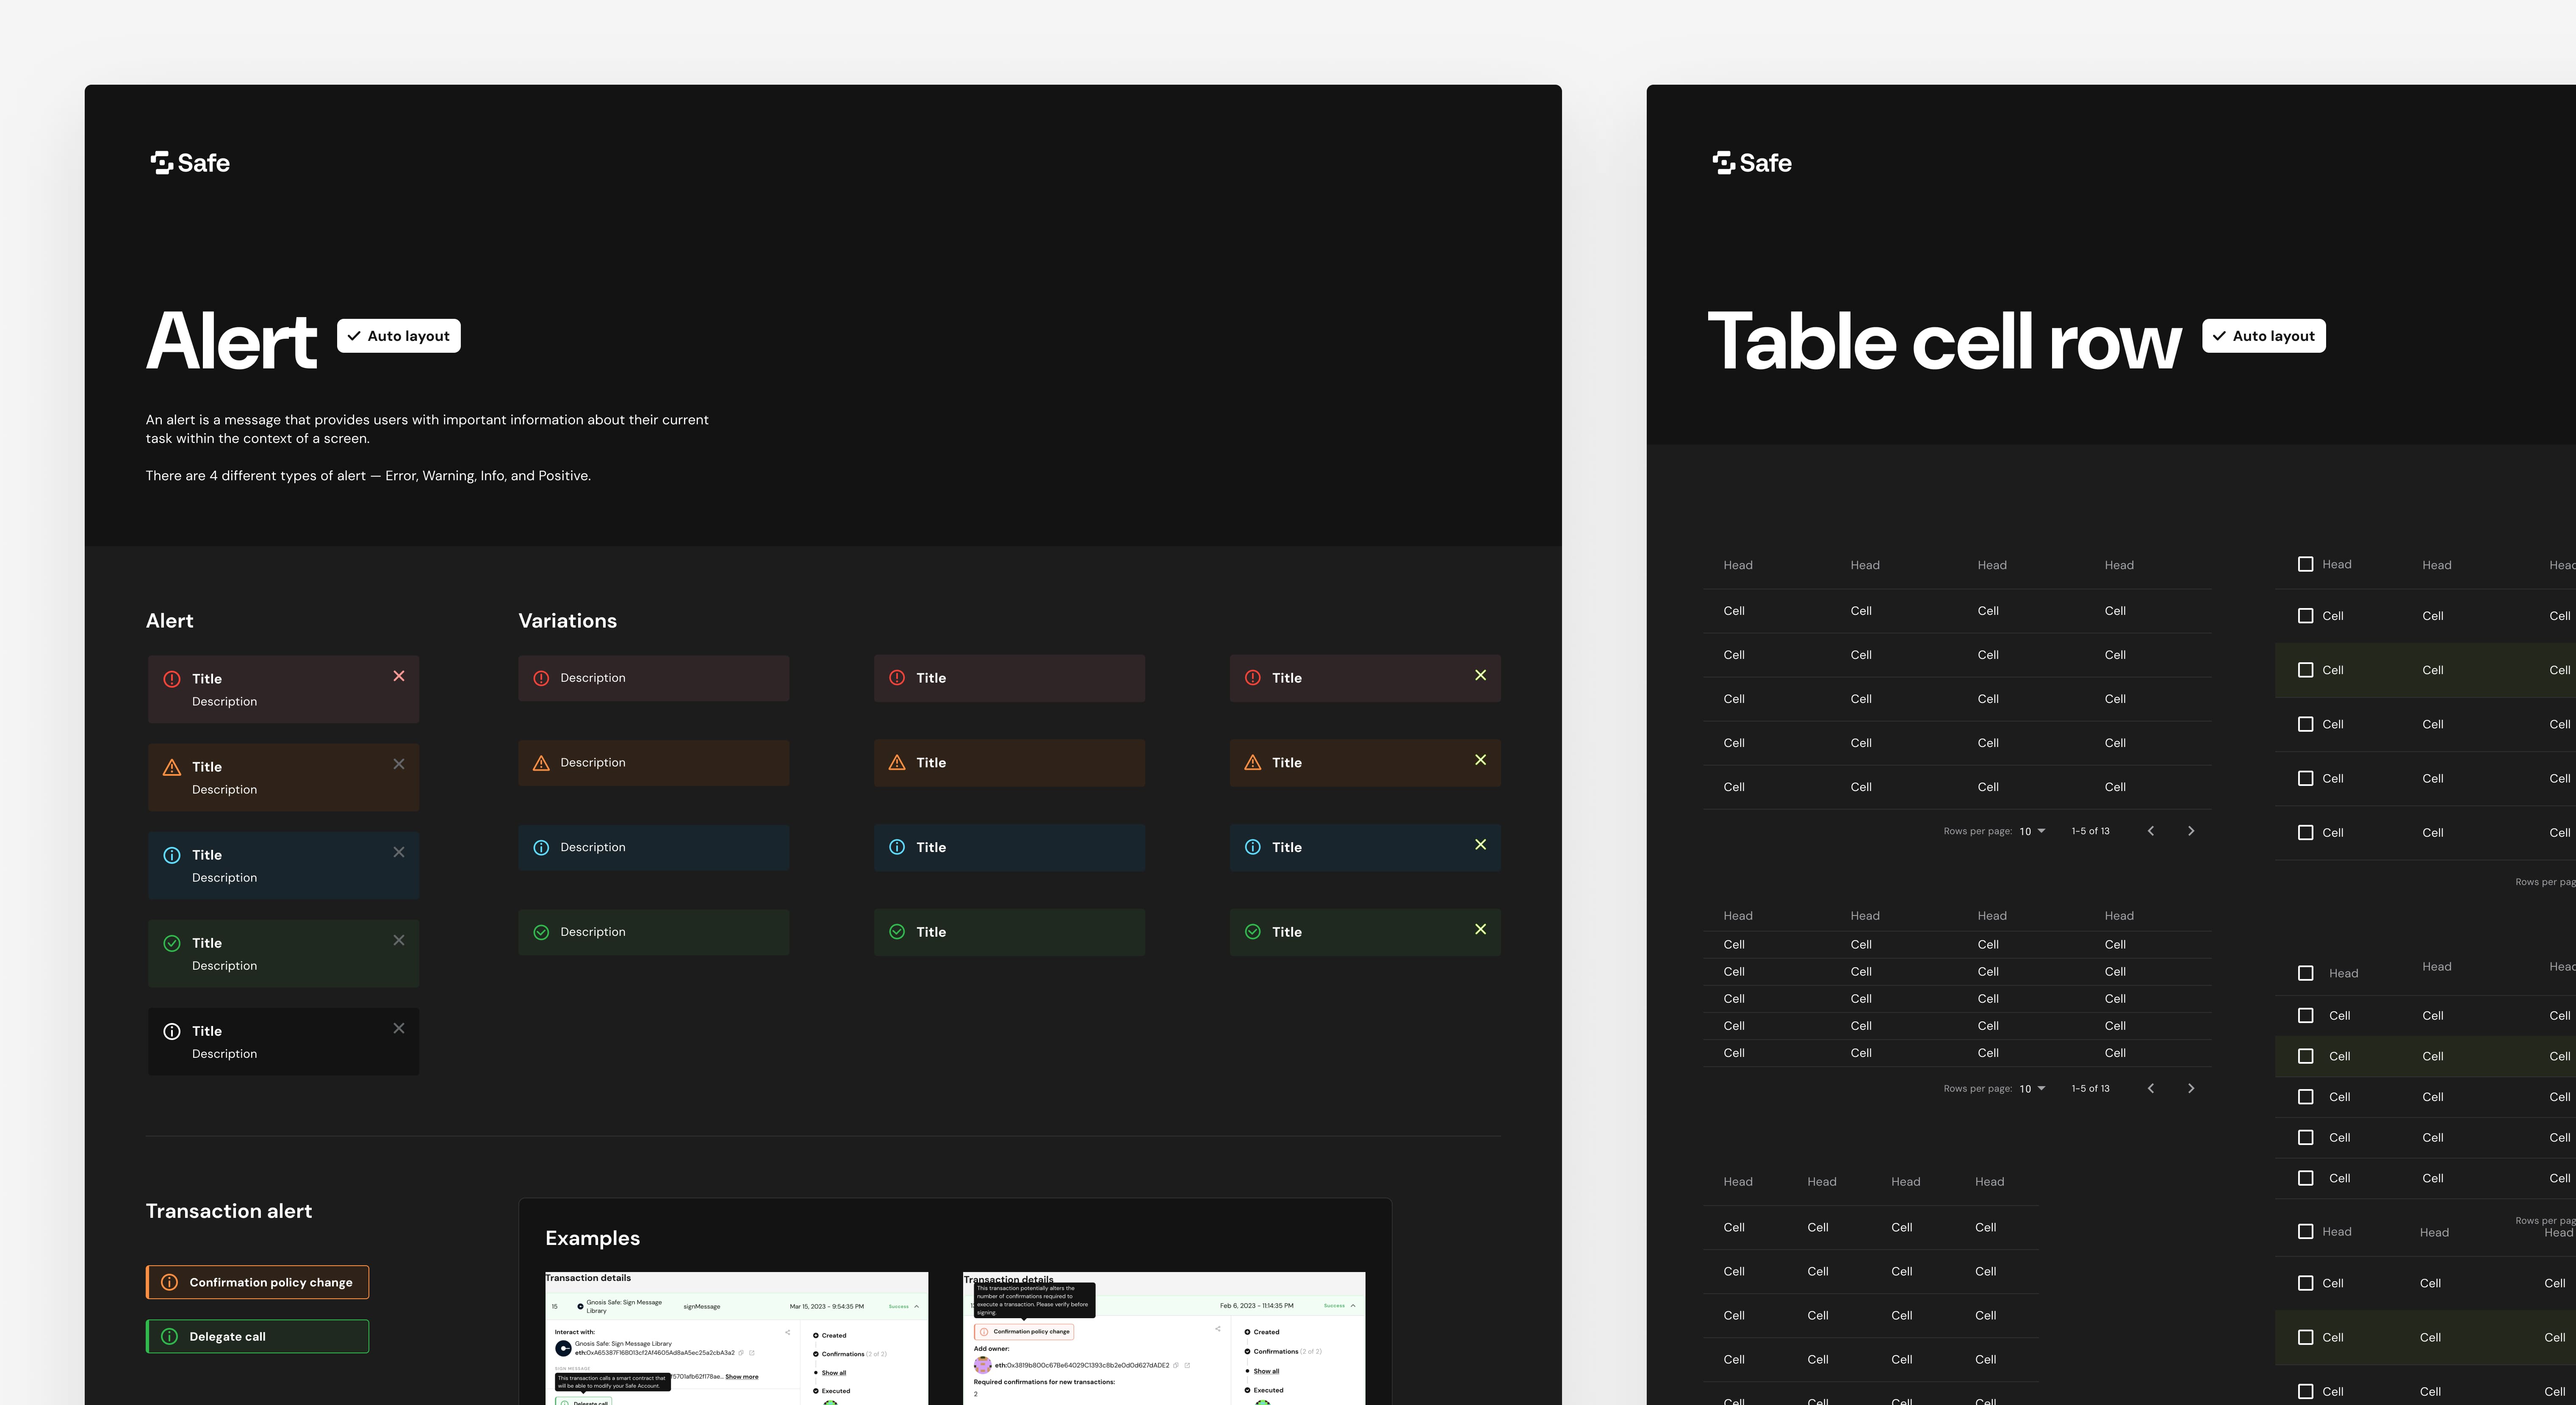Screen dimensions: 2576x1405
Task: Close the red error Title/Description alert
Action: click(x=399, y=676)
